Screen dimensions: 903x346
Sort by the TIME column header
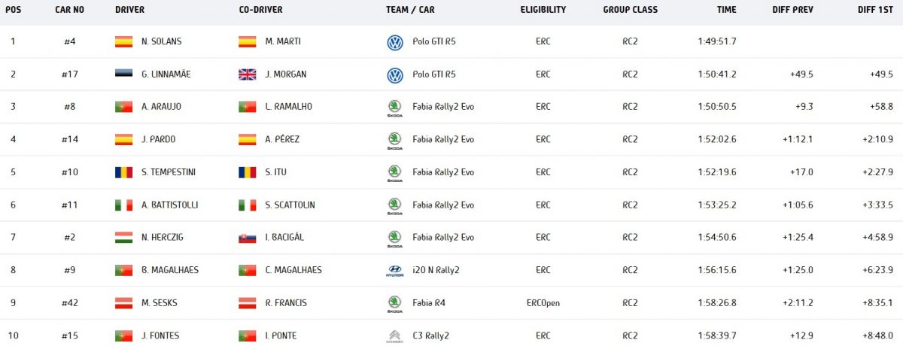click(727, 10)
